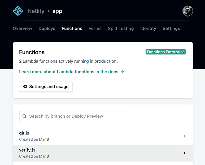The image size is (205, 165).
Task: Open the Split Testing tab
Action: point(121,28)
